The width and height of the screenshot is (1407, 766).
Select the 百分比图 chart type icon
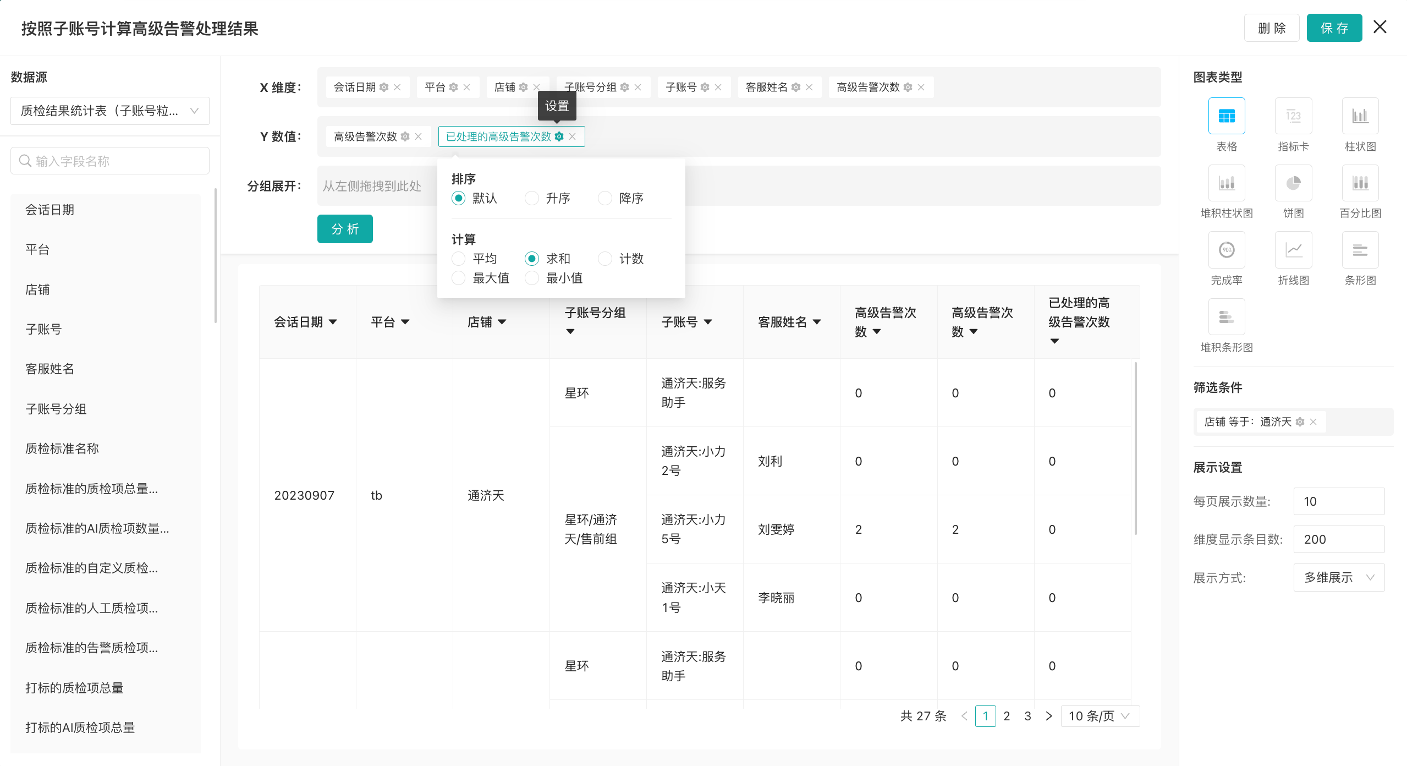[x=1360, y=183]
